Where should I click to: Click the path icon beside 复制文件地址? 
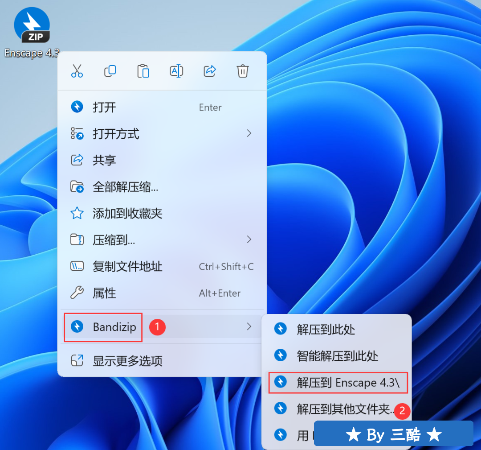[x=77, y=266]
